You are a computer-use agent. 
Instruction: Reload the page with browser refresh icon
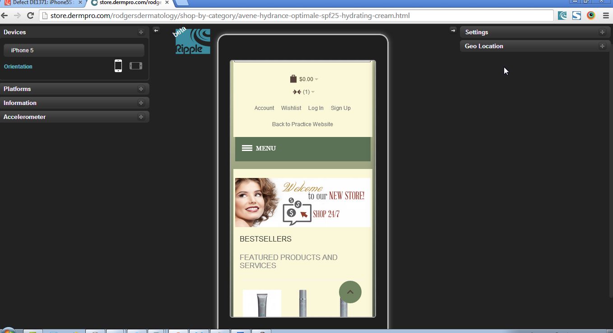31,16
